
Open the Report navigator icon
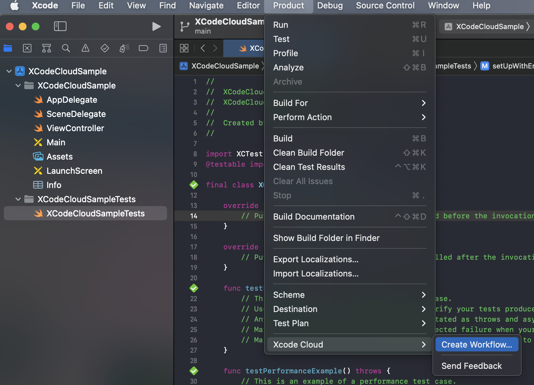(163, 48)
